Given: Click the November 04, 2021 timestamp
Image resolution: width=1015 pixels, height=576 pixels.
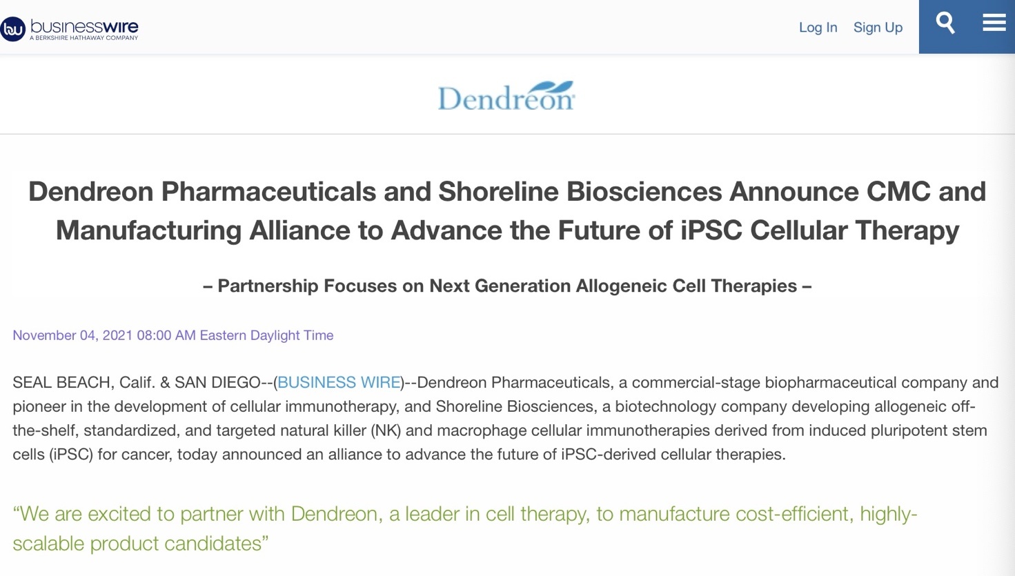Looking at the screenshot, I should click(x=173, y=335).
